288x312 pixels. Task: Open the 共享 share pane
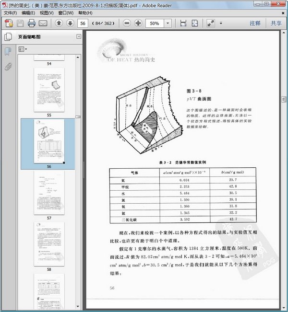click(x=276, y=23)
